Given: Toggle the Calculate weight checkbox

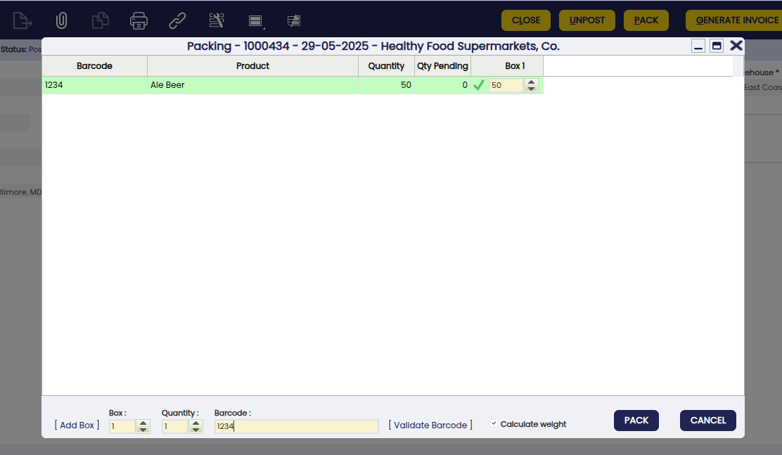Looking at the screenshot, I should coord(494,424).
